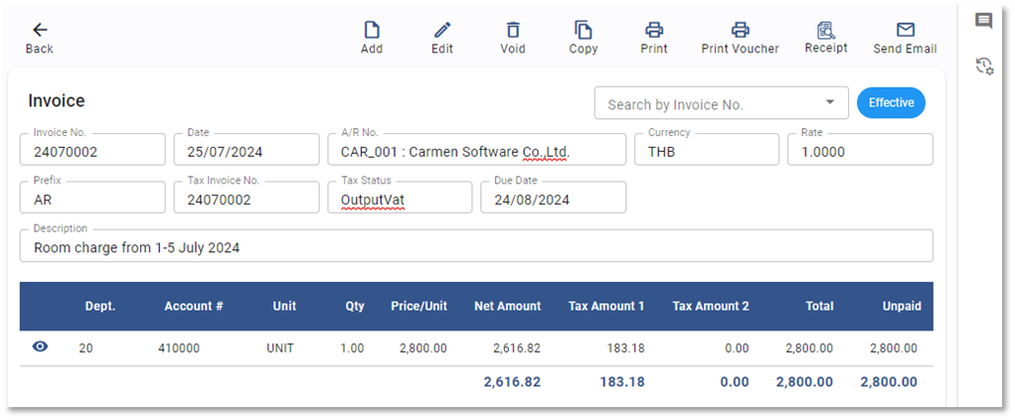The image size is (1015, 420).
Task: Click the Tax Status OutputVat field
Action: [400, 199]
